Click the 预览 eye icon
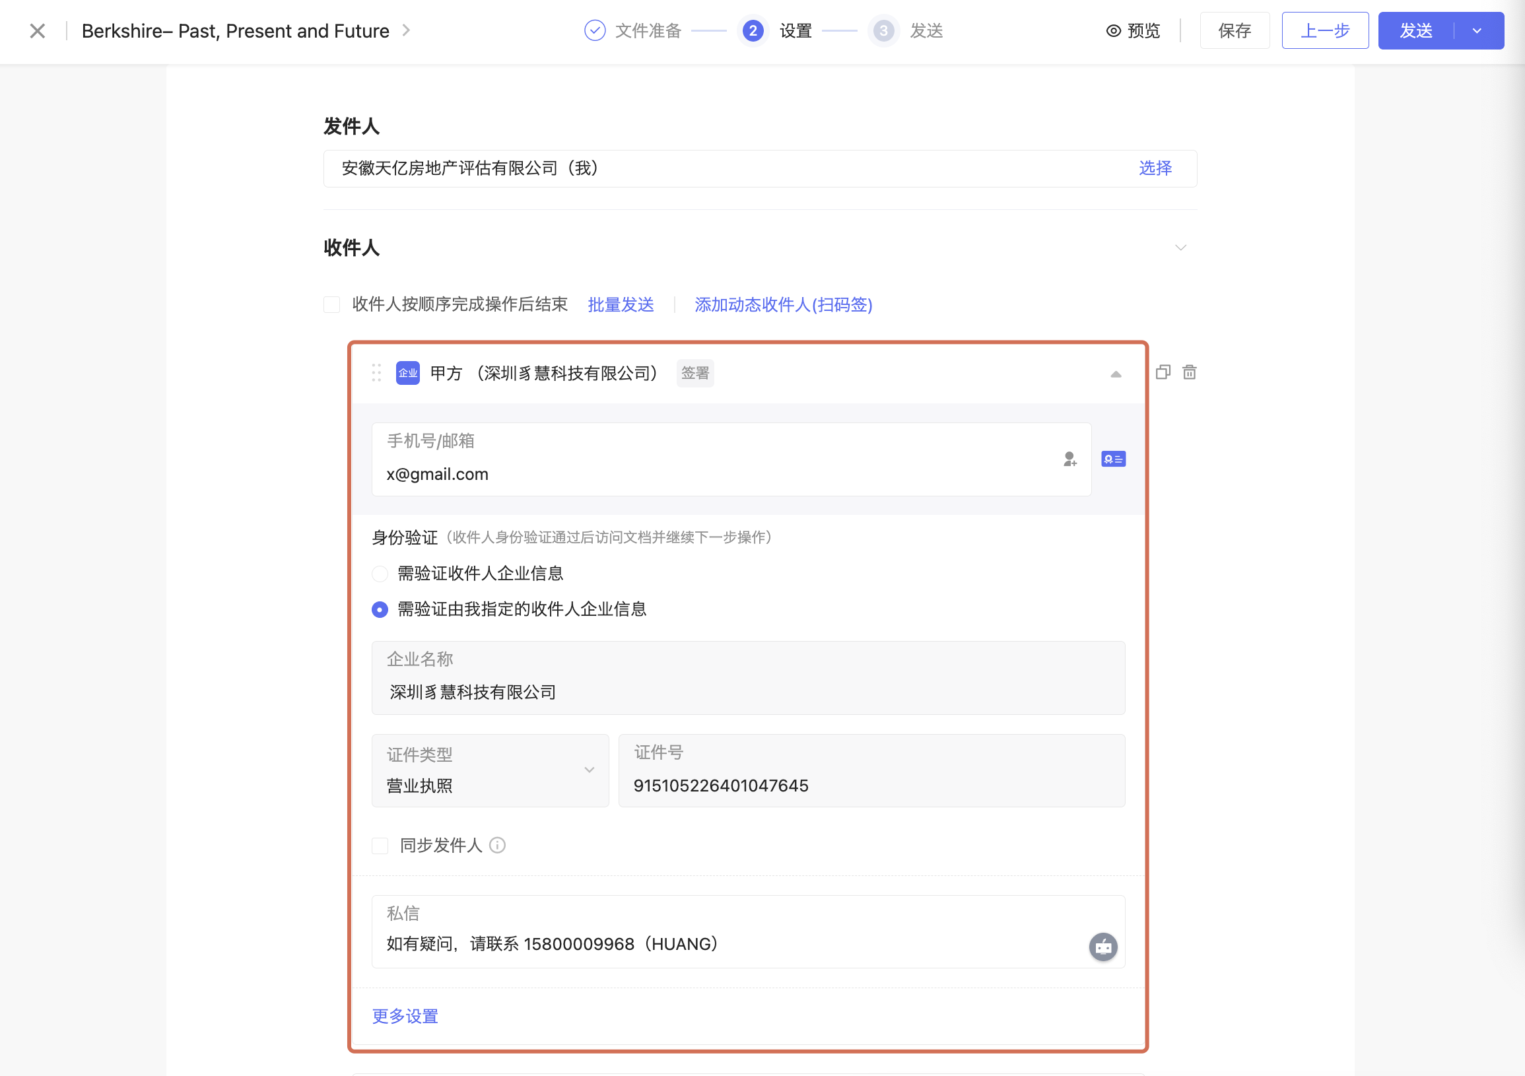Screen dimensions: 1525x1076 coord(1113,30)
